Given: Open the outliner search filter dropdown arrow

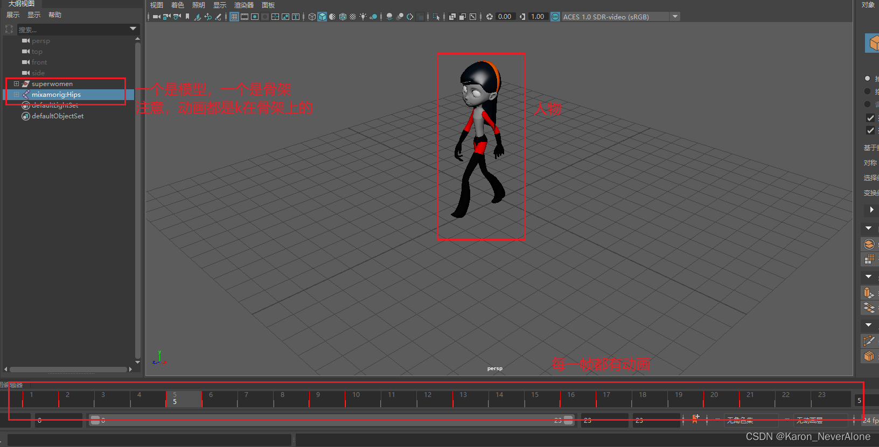Looking at the screenshot, I should pyautogui.click(x=133, y=29).
